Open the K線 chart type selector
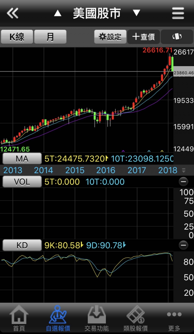 (17, 37)
